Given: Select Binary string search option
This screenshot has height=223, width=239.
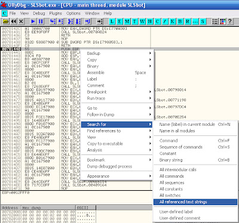Looking at the screenshot, I should (195, 160).
